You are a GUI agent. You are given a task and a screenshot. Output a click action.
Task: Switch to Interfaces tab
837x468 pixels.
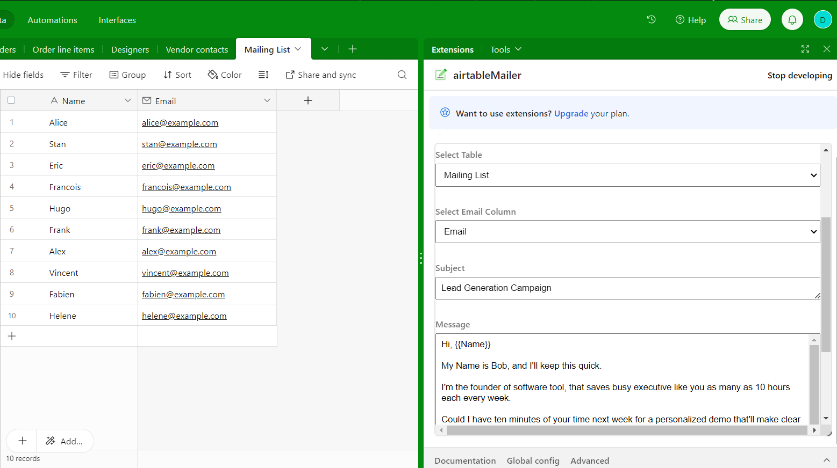117,20
